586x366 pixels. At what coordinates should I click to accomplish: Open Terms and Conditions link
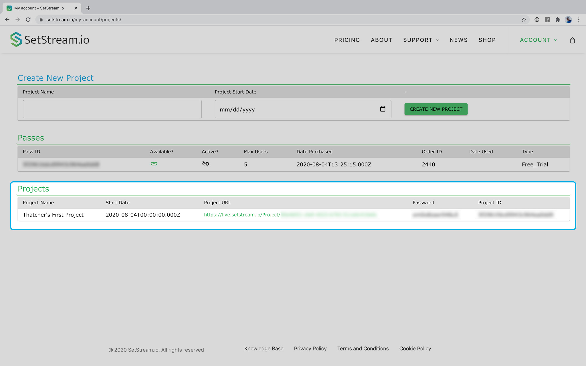[x=363, y=349]
